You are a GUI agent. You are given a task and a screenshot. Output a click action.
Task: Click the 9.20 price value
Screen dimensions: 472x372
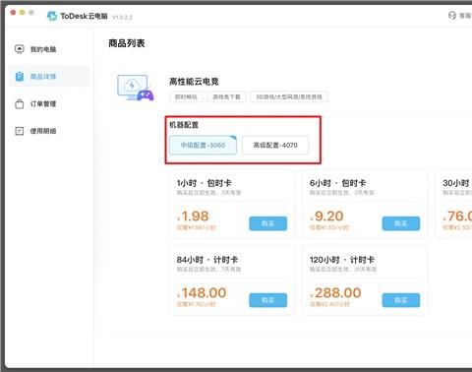(328, 217)
